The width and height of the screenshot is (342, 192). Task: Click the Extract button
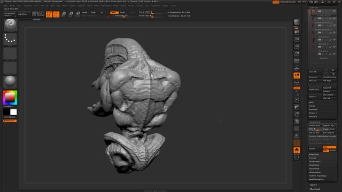tap(313, 117)
